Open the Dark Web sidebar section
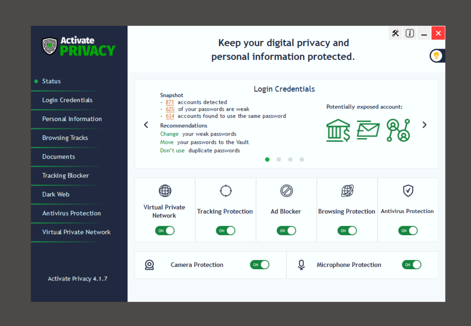471x326 pixels. tap(56, 194)
